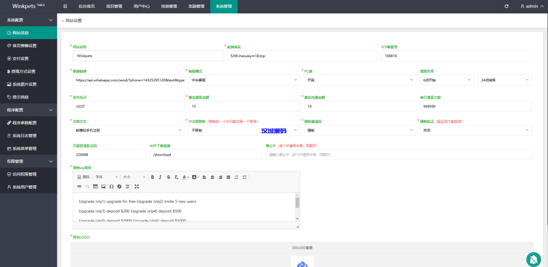Click the 源码 source button in the editor
The height and width of the screenshot is (267, 548).
(83, 177)
